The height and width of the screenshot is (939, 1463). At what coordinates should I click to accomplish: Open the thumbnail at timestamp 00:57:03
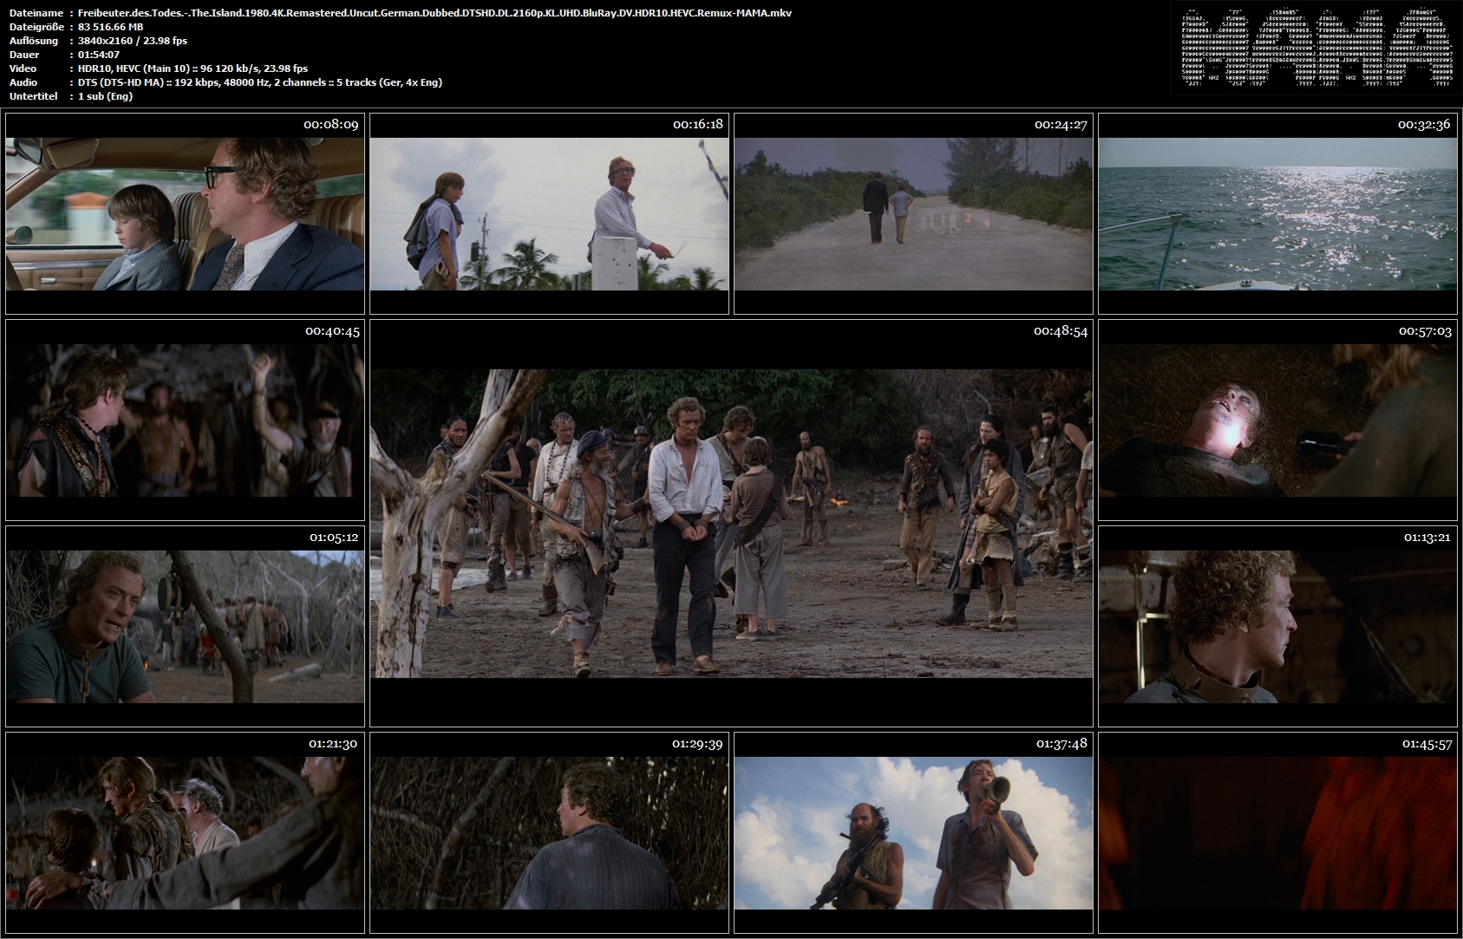click(1277, 420)
